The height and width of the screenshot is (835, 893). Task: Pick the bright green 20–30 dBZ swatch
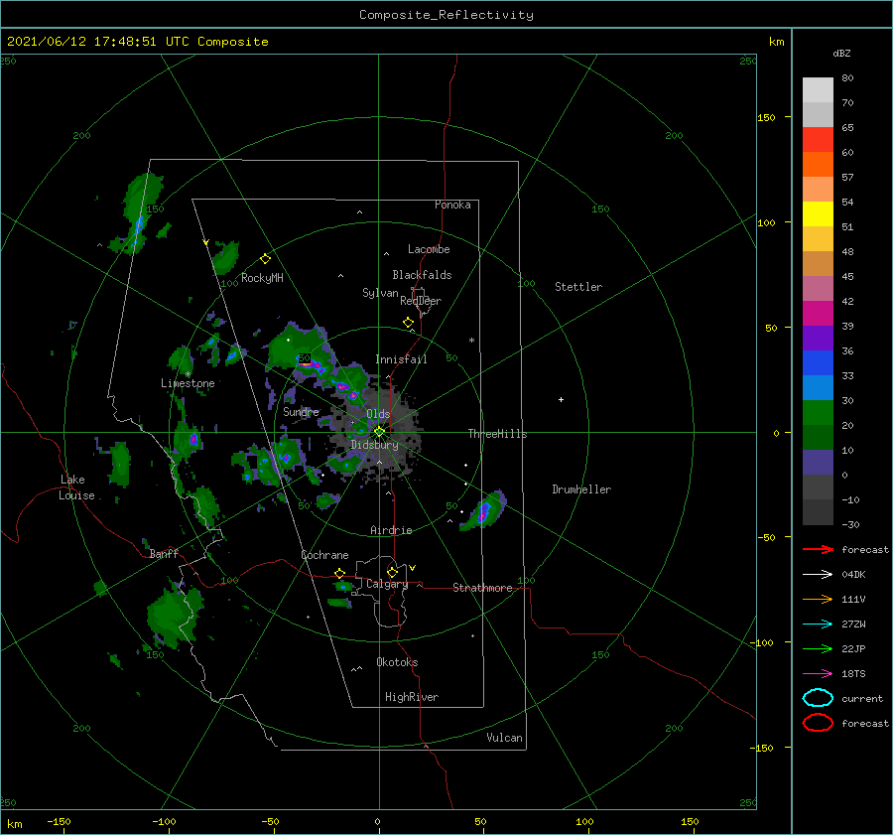pyautogui.click(x=818, y=413)
